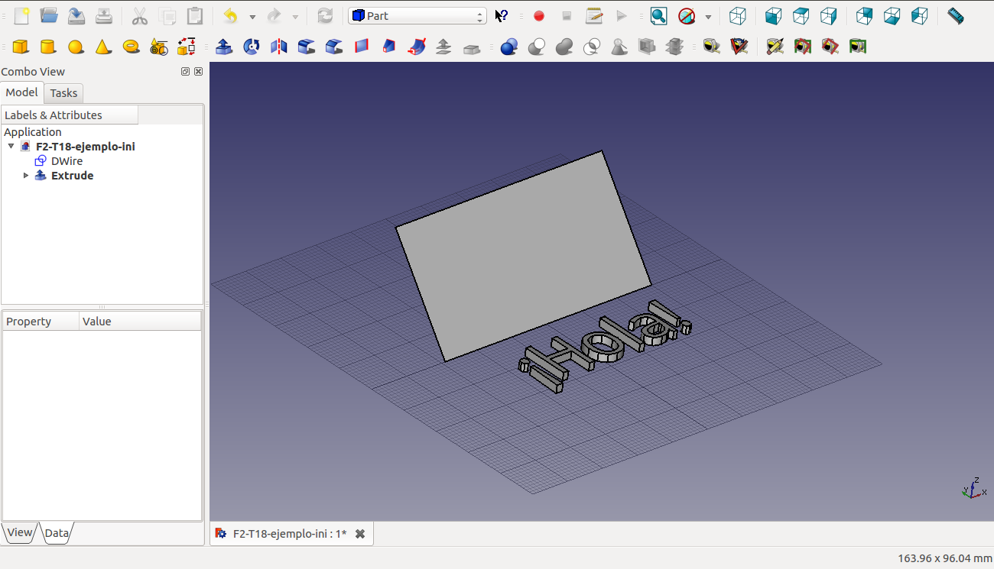Select DWire in the model tree

pyautogui.click(x=67, y=161)
